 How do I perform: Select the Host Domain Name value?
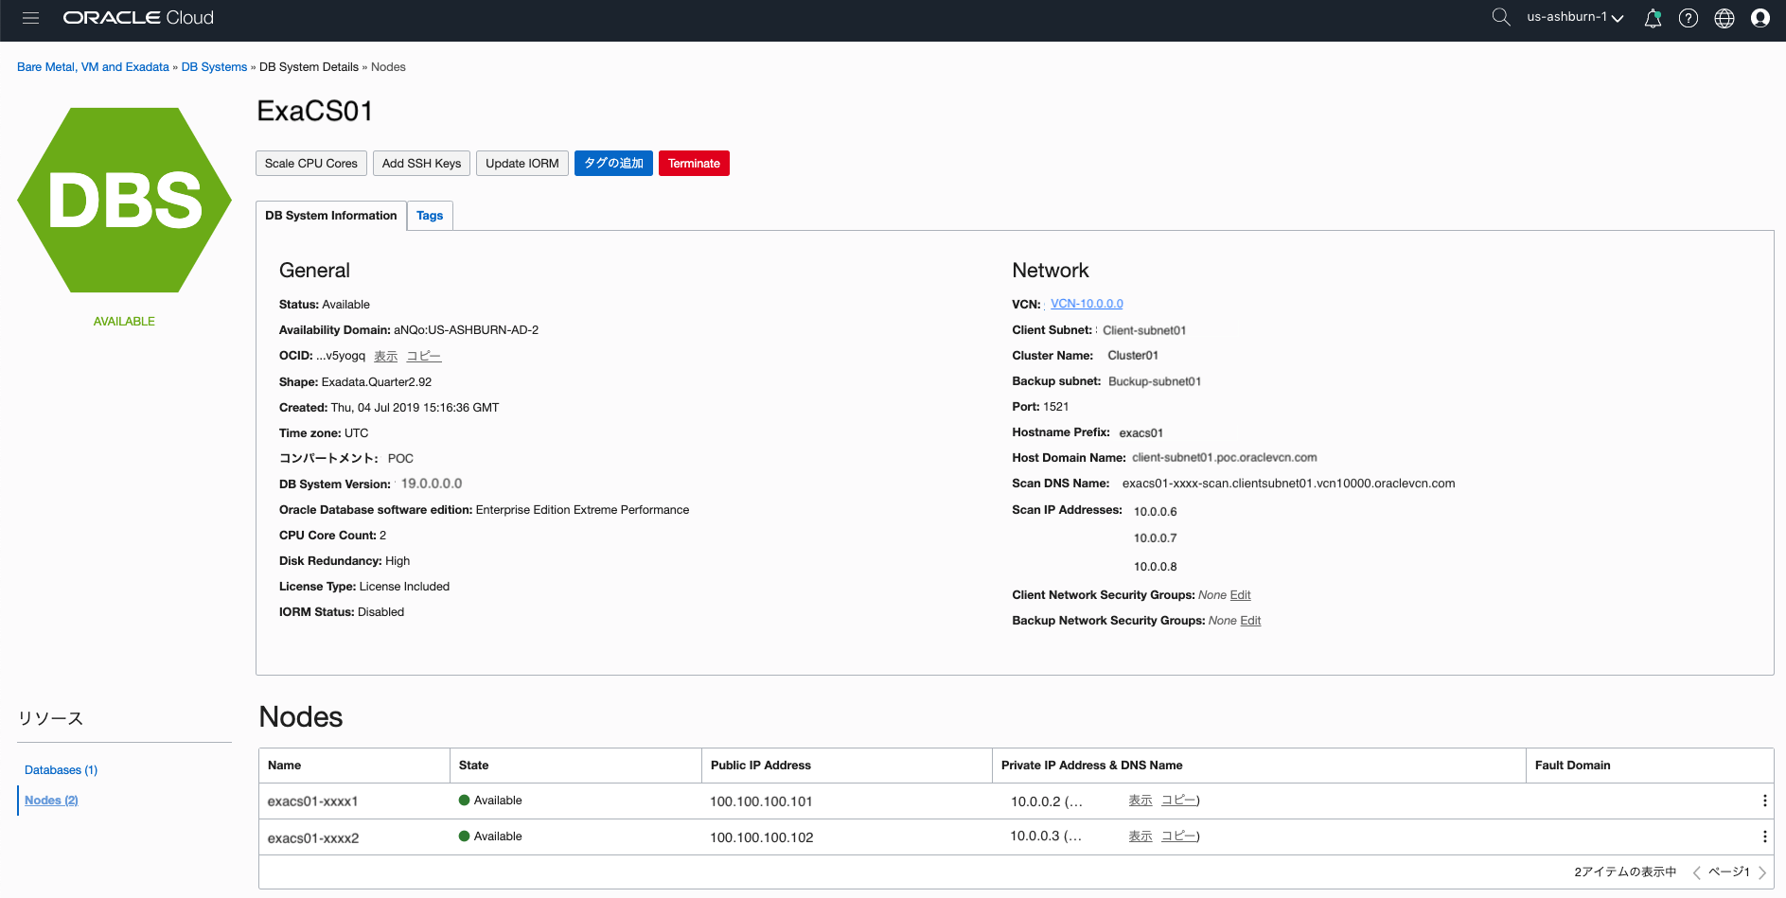(1225, 458)
